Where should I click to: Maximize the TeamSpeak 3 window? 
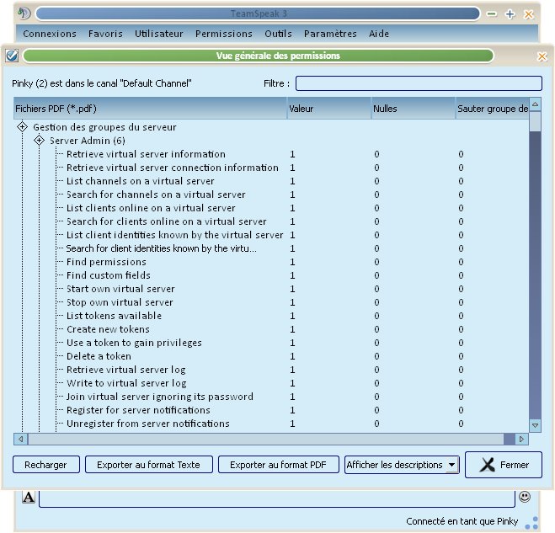point(510,14)
